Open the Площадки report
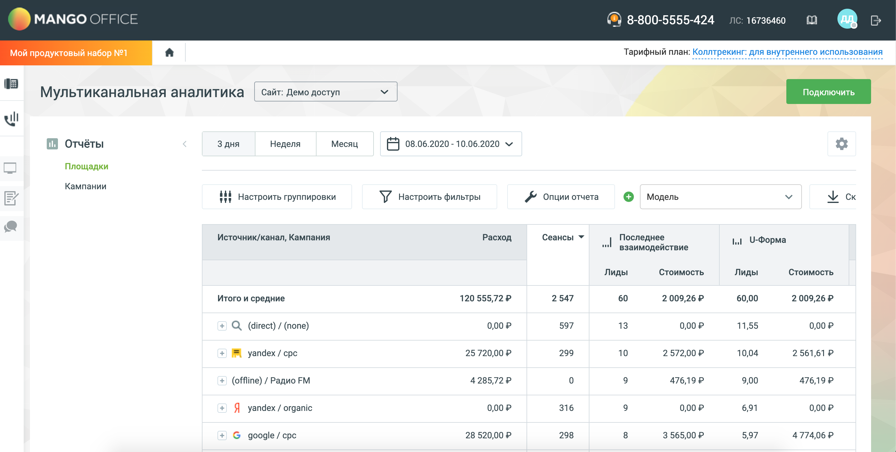 point(87,167)
